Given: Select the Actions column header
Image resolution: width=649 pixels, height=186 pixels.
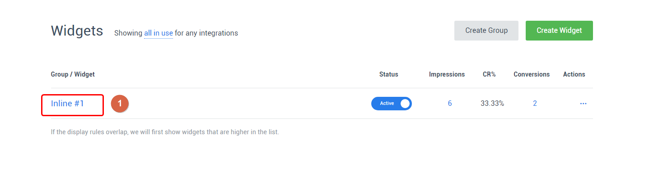Looking at the screenshot, I should click(574, 74).
